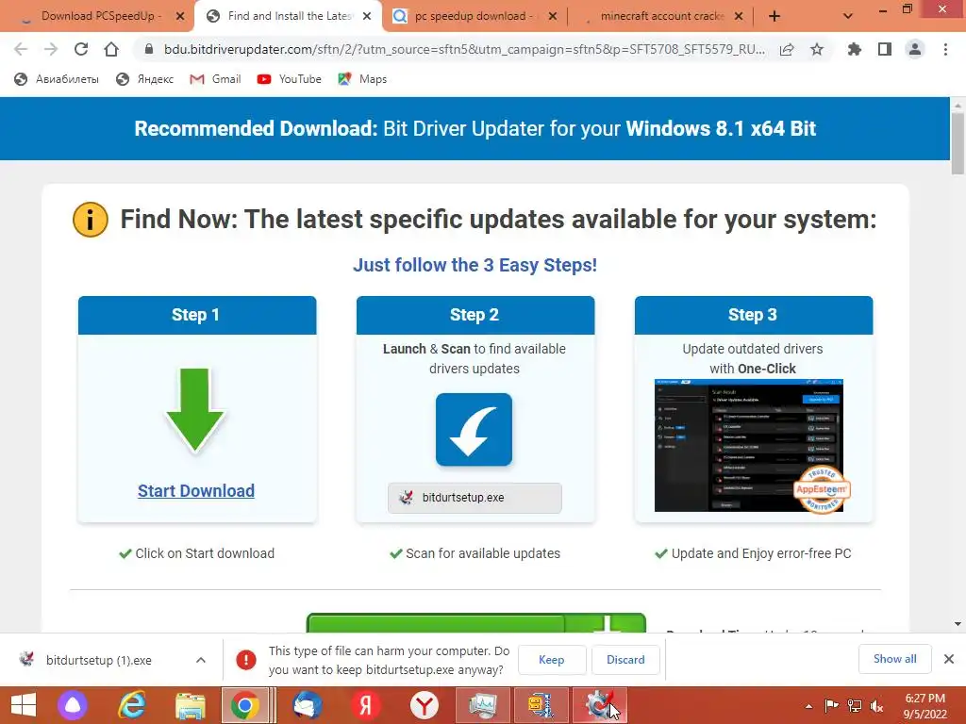Viewport: 966px width, 724px height.
Task: Switch to pc speedup download tab
Action: 474,16
